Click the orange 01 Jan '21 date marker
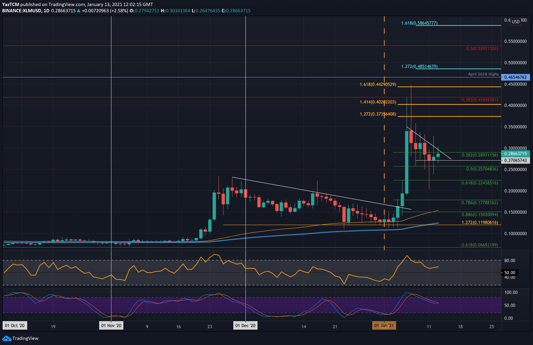Image resolution: width=533 pixels, height=345 pixels. (384, 326)
